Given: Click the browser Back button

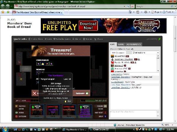Looking at the screenshot, I should click(3, 6).
